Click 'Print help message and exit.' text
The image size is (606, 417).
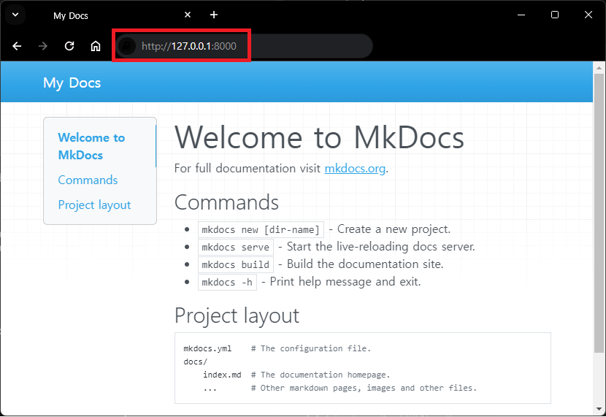345,282
